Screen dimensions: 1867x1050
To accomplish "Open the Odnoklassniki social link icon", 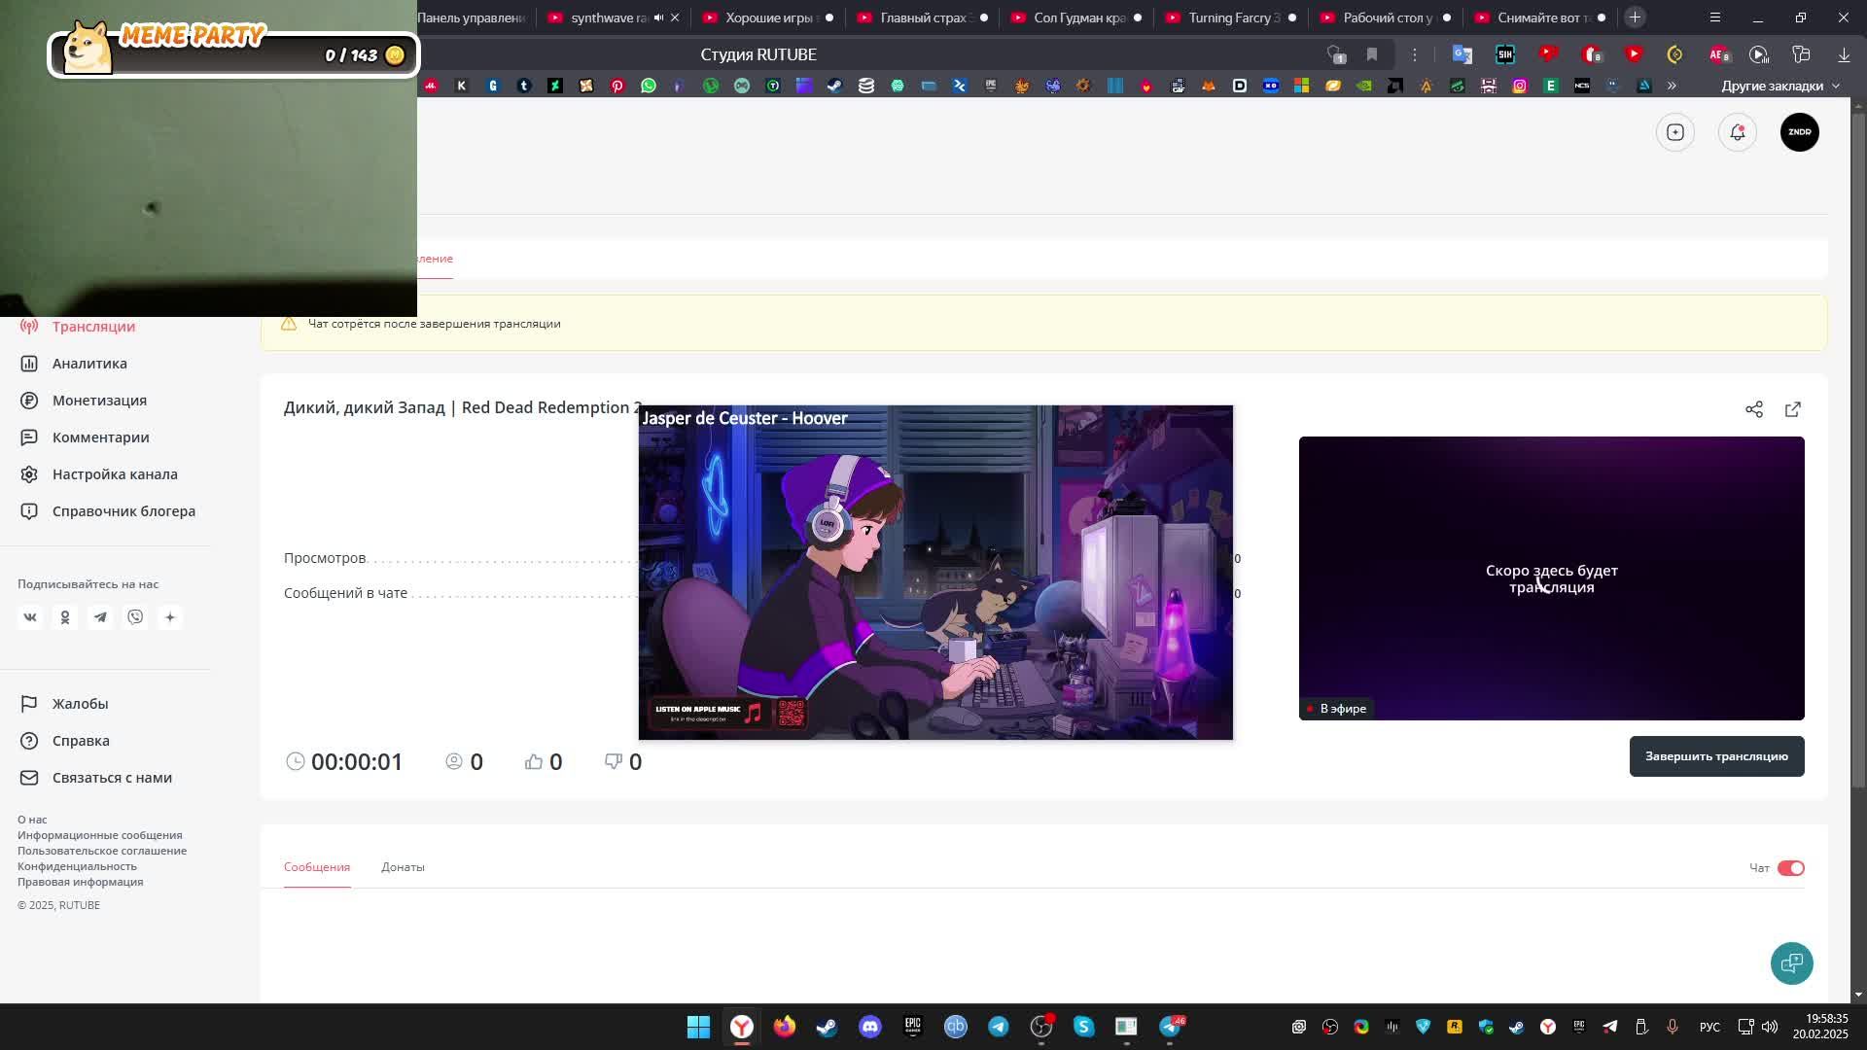I will 65,617.
